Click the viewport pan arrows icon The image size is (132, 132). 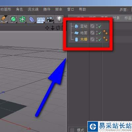point(47,28)
